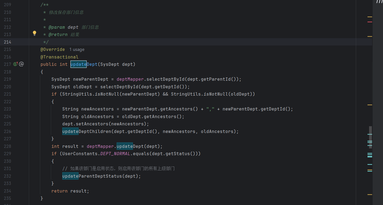Open the "1 usage" inlay hint
The image size is (383, 205).
point(77,50)
